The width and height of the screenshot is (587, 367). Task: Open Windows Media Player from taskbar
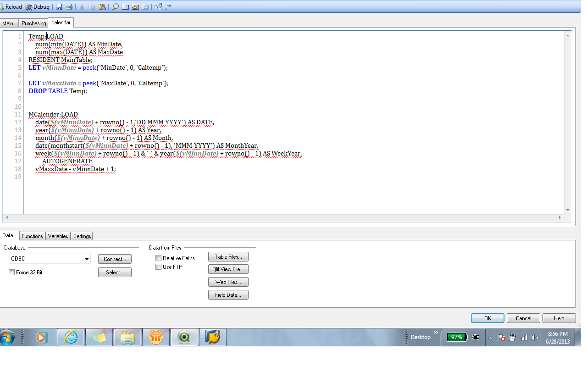click(41, 338)
